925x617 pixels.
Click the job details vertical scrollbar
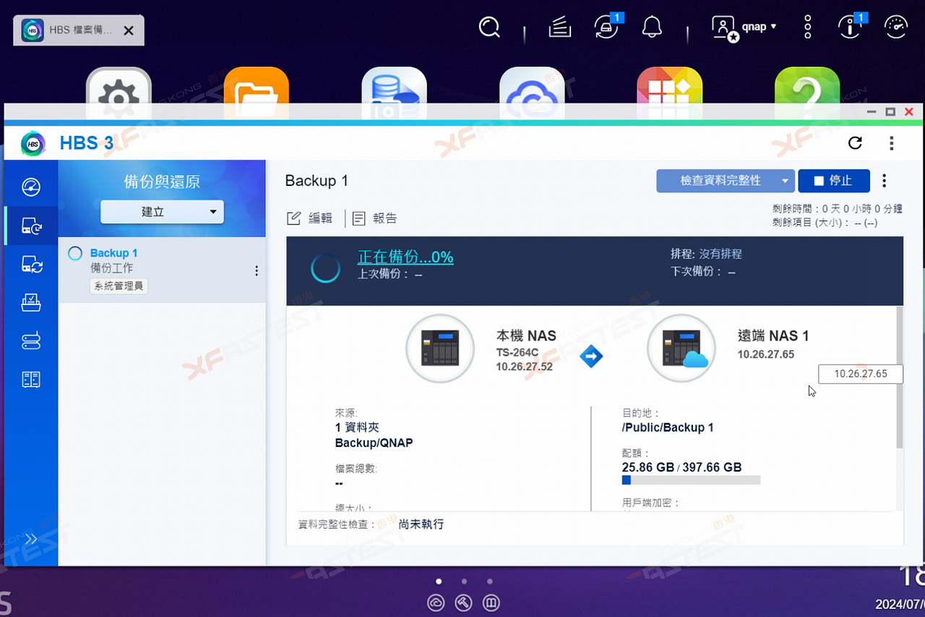pyautogui.click(x=900, y=376)
